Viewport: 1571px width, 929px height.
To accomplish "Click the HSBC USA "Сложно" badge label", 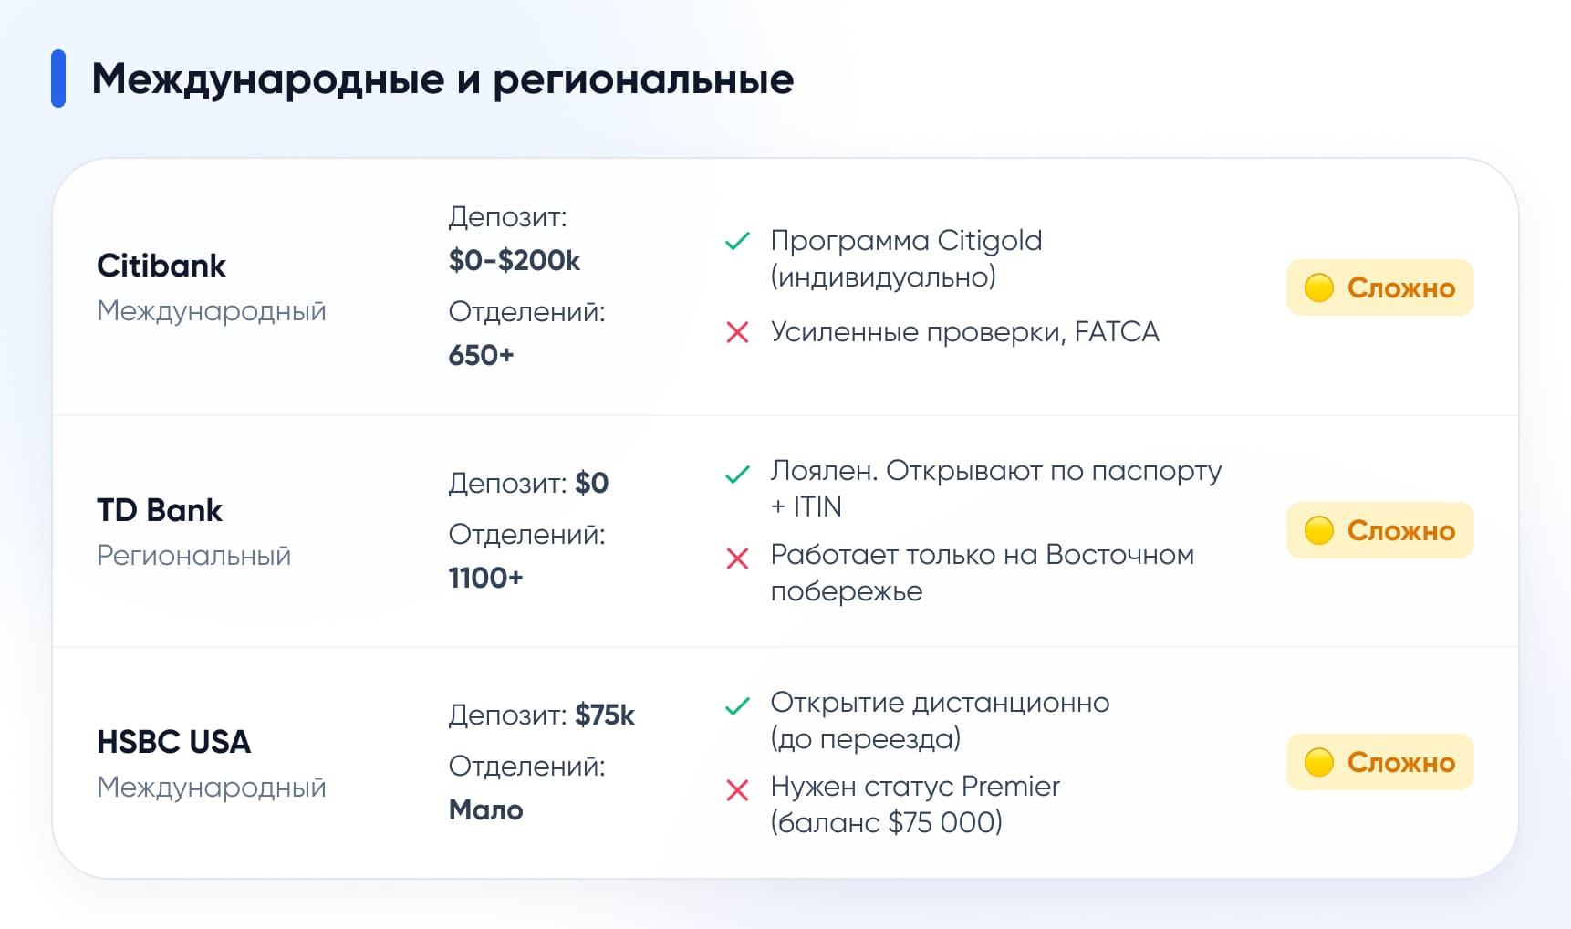I will [x=1400, y=762].
